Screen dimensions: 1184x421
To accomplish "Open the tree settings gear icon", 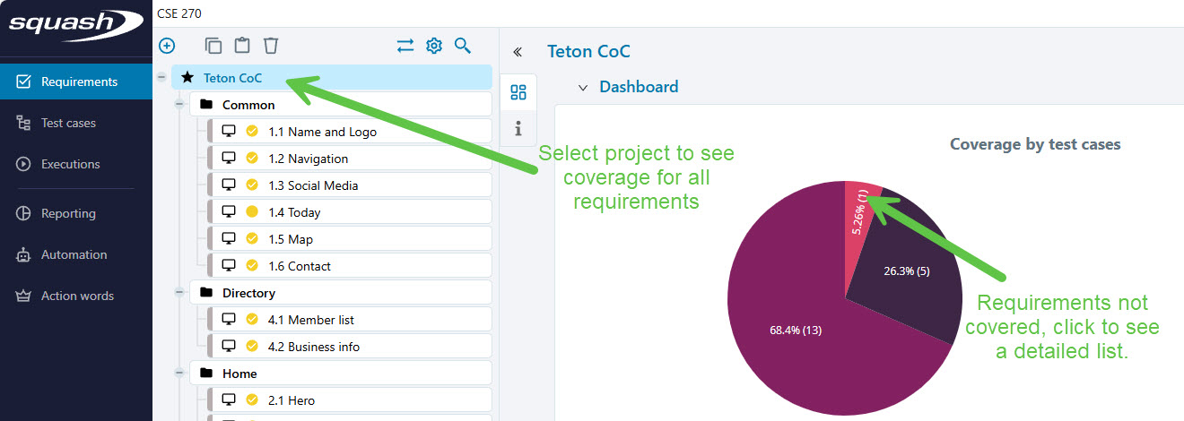I will click(x=434, y=46).
